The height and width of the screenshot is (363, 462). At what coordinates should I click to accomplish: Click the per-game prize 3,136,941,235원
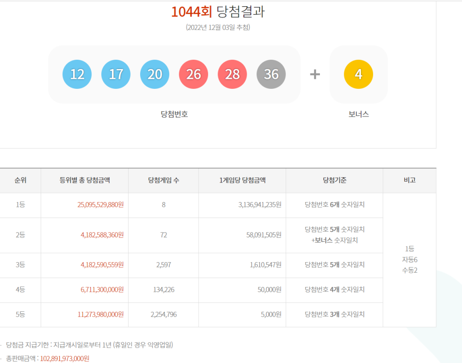coord(260,205)
